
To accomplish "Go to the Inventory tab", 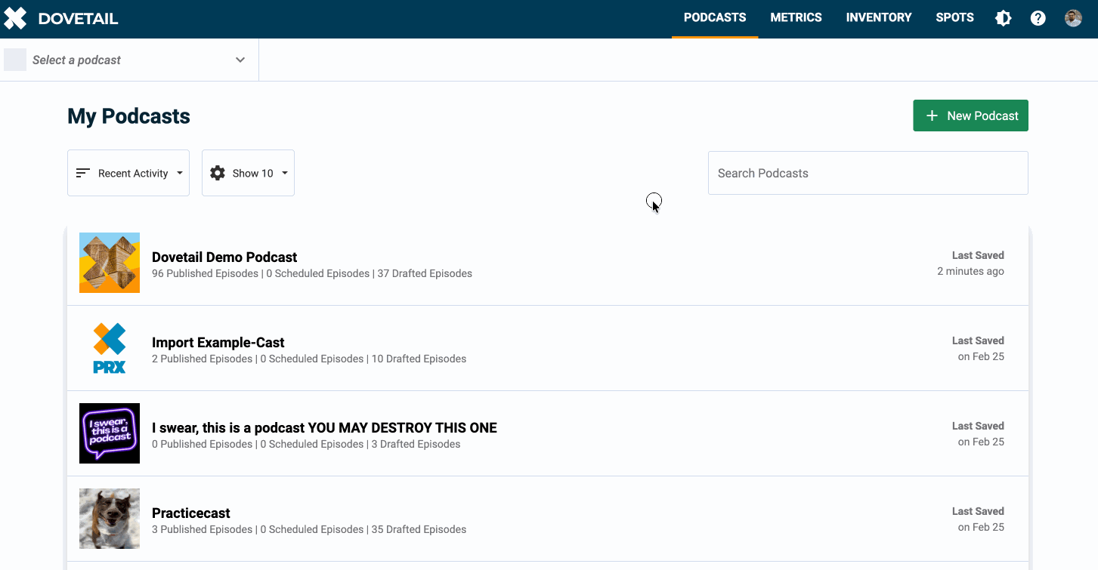I will (x=878, y=17).
